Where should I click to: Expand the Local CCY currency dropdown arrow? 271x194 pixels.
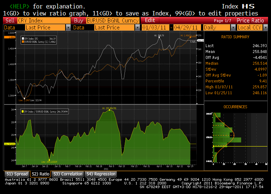(x=265, y=28)
